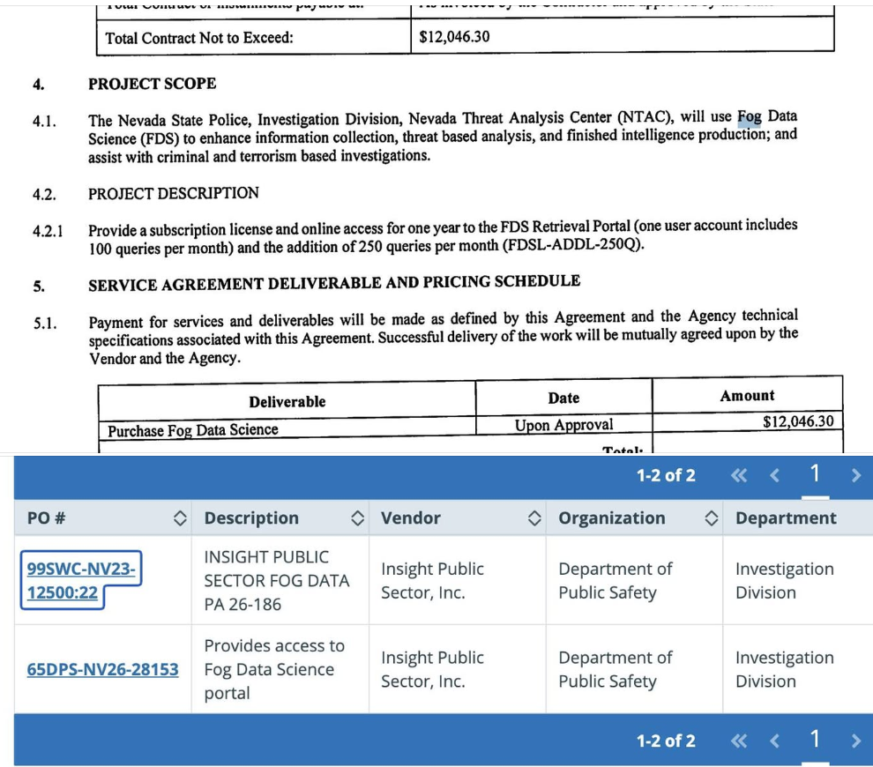Click '1-2 of 2' count in top pager
Screen dimensions: 873x767
point(666,475)
